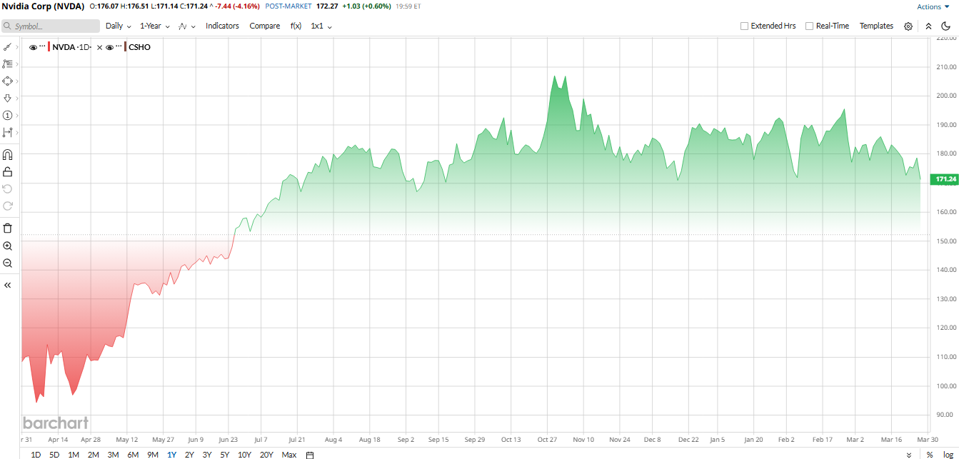Select the 3M time range

click(113, 455)
